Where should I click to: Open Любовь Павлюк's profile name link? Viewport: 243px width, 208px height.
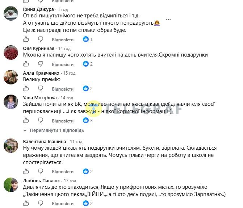pos(41,181)
